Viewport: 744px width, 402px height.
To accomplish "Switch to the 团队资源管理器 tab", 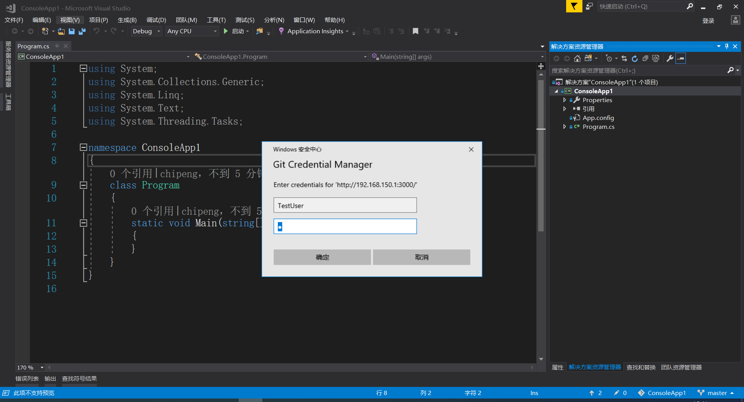I will pos(681,367).
